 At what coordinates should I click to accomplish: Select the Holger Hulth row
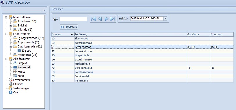pos(142,55)
